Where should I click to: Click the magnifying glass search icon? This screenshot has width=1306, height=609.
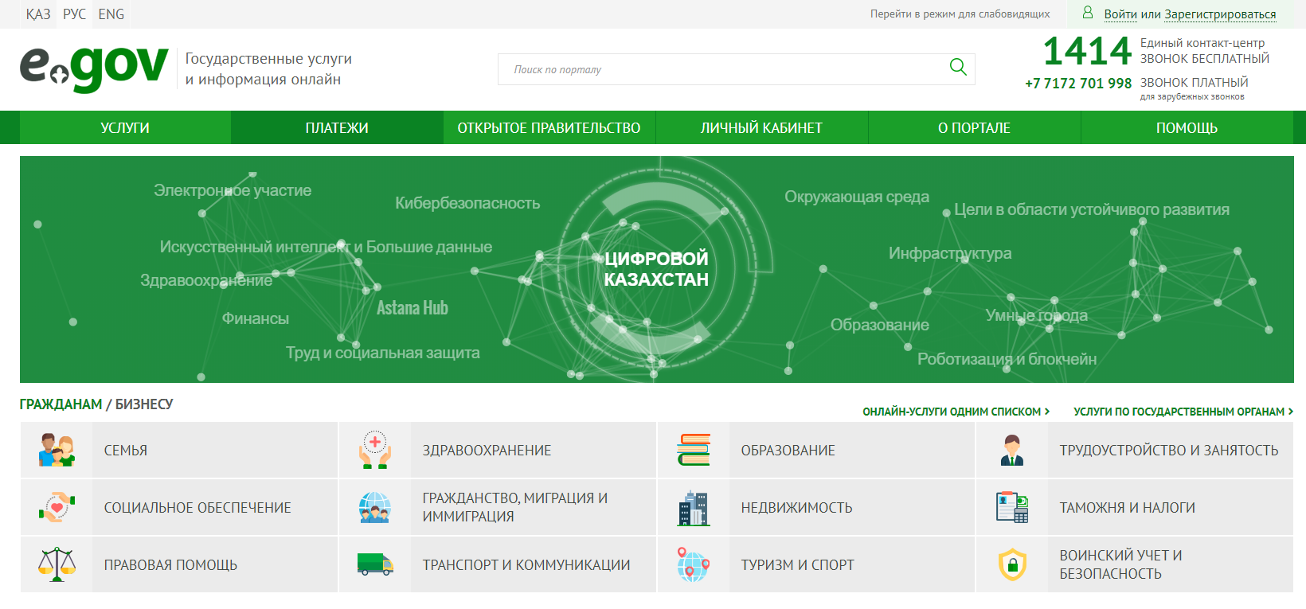[958, 68]
